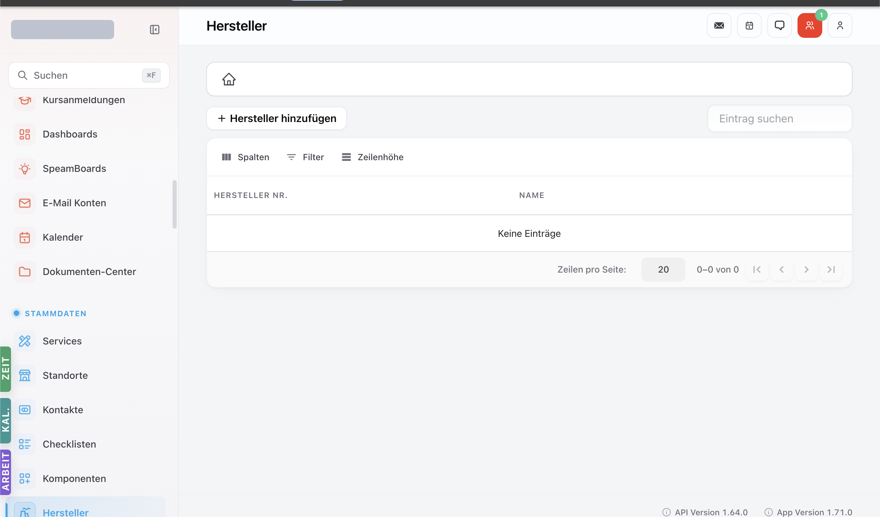
Task: Jump to last table page
Action: click(x=831, y=270)
